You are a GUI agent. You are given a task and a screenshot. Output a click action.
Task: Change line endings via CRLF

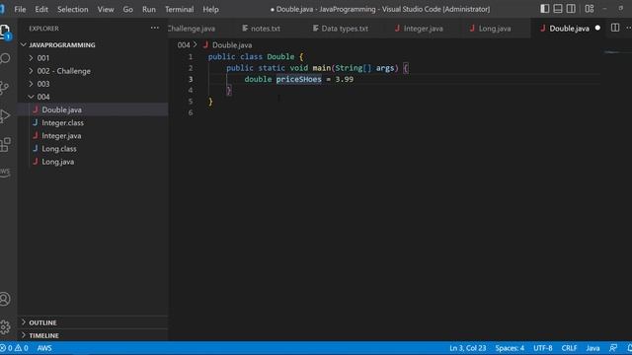point(569,348)
